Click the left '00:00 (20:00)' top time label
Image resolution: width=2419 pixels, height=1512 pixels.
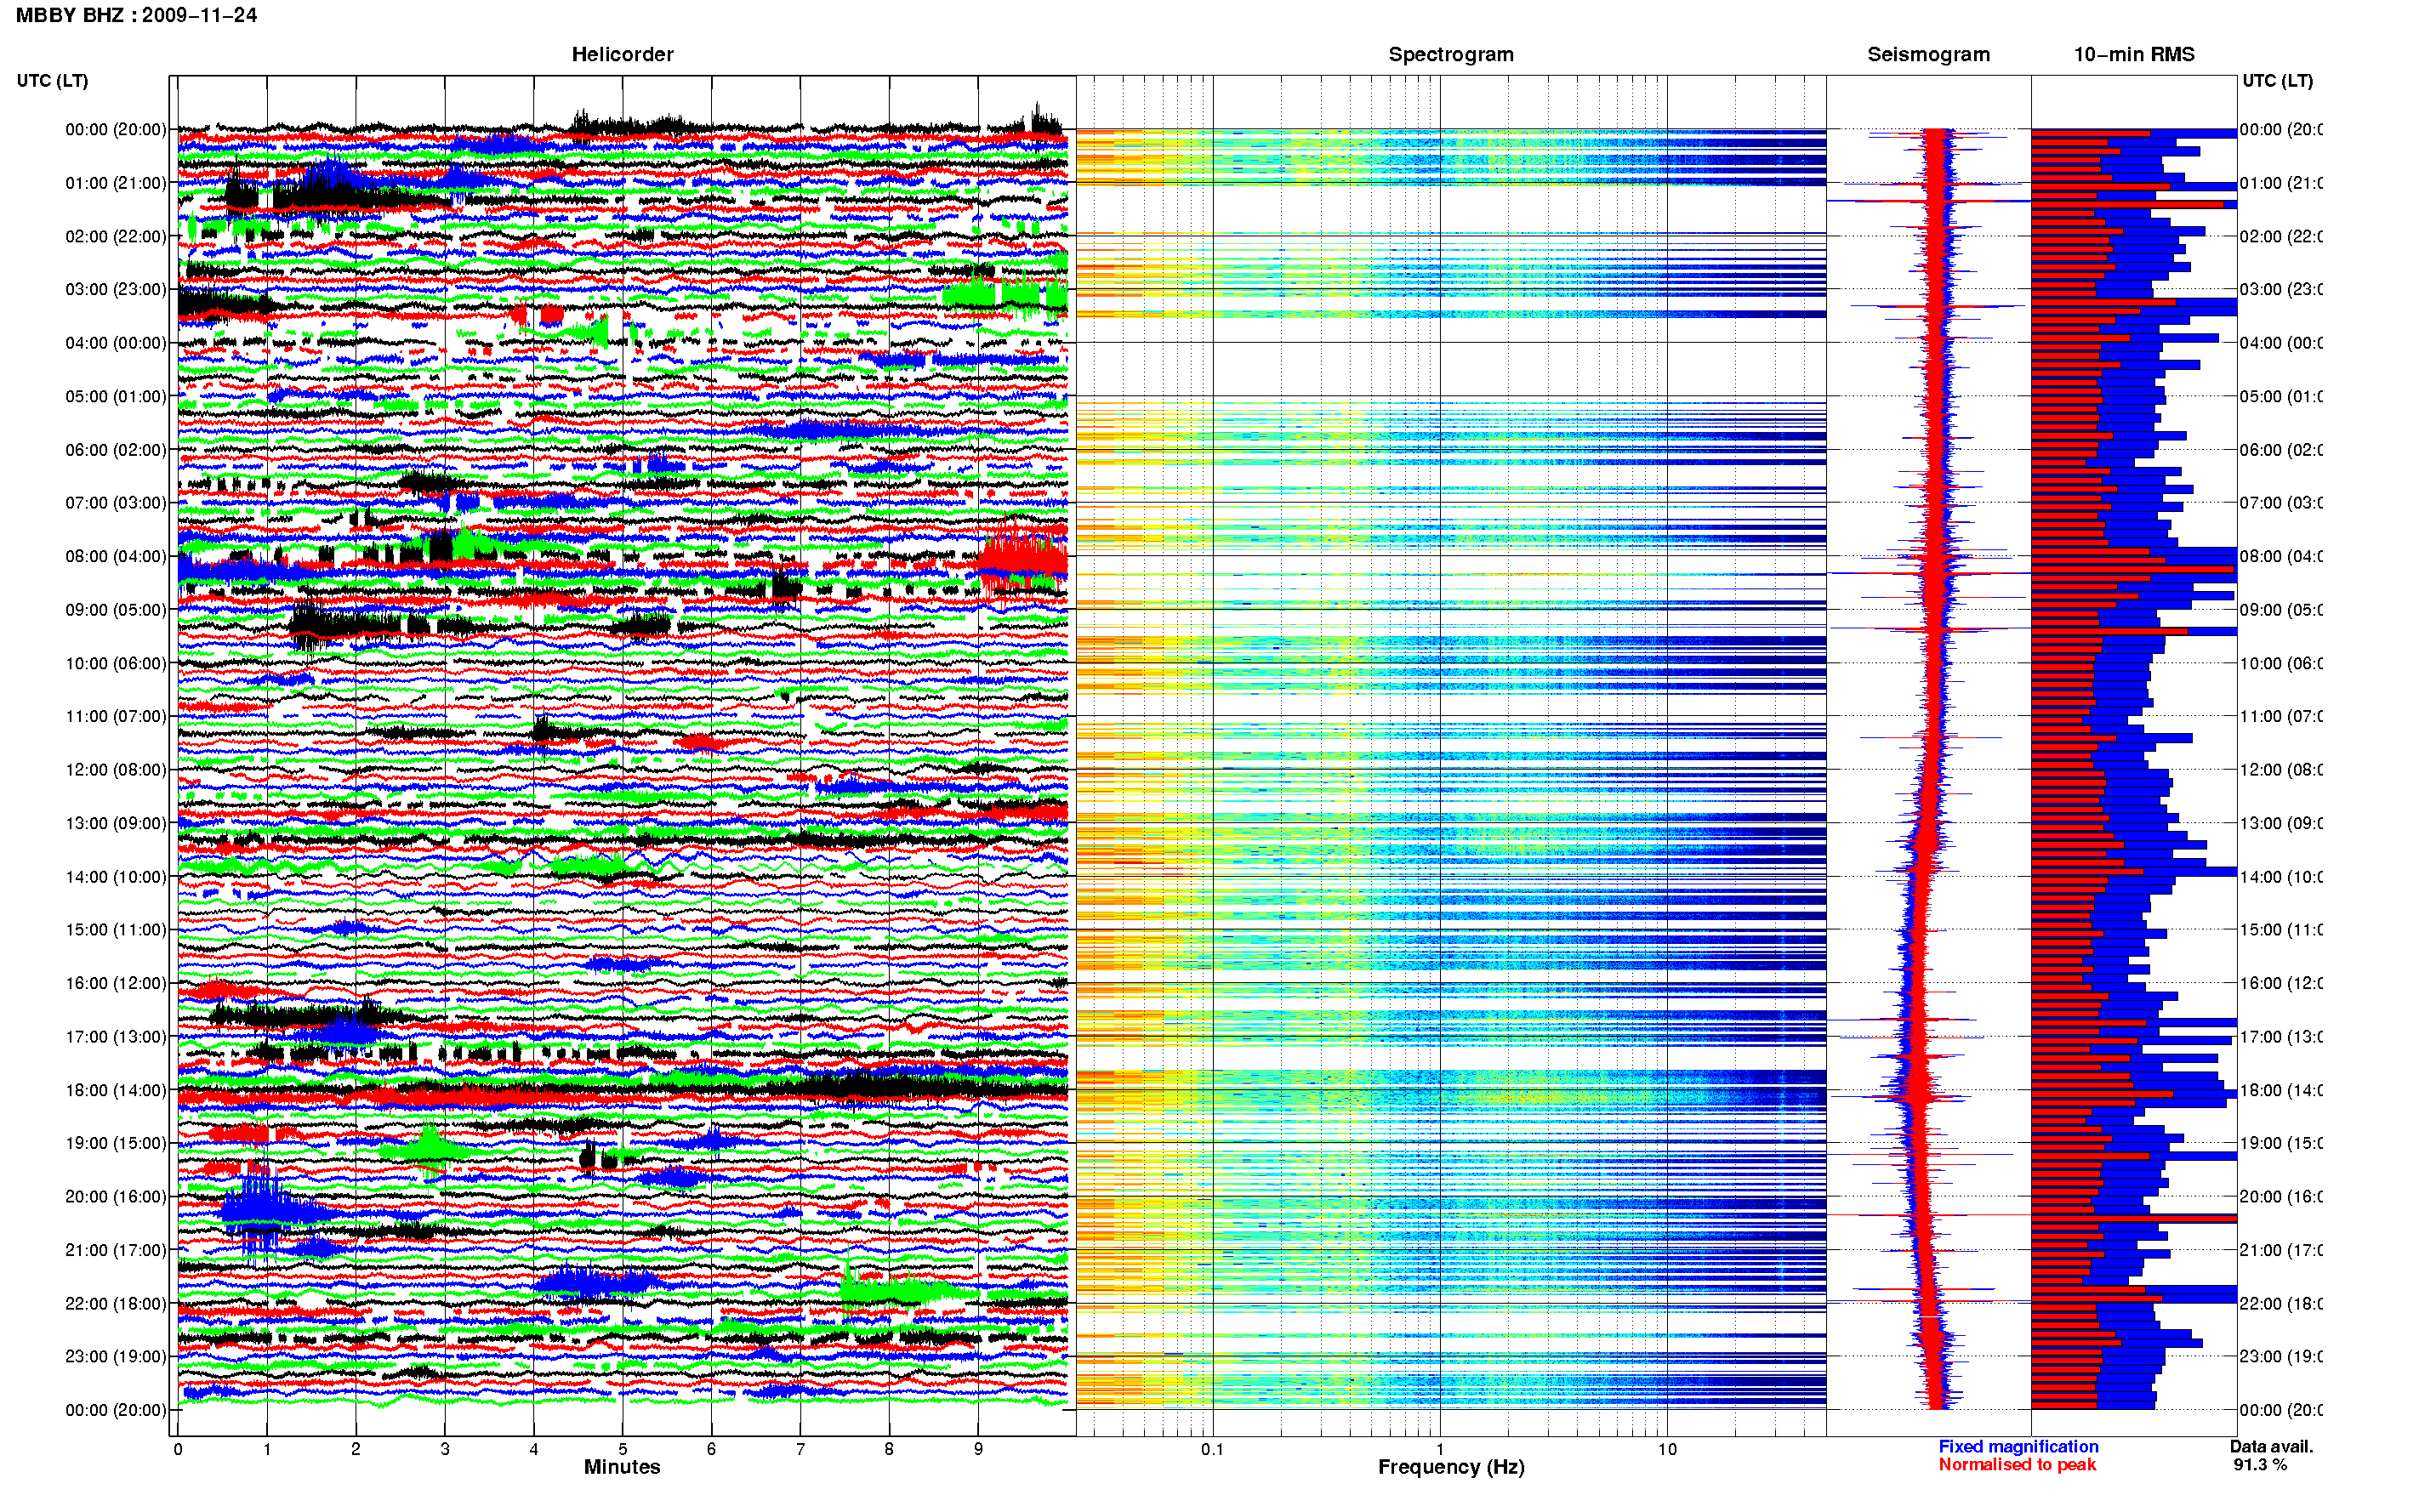pyautogui.click(x=116, y=129)
